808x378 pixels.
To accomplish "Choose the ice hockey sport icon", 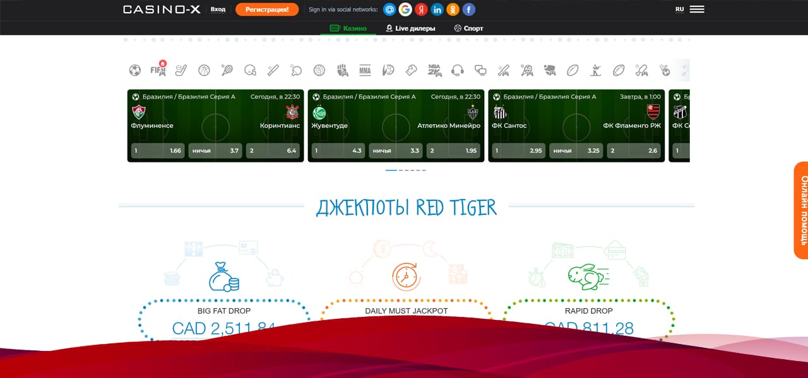I will pos(181,70).
